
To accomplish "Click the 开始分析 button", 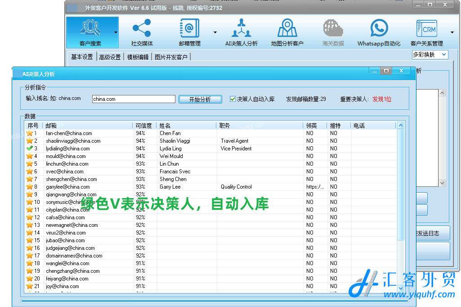I will point(200,99).
